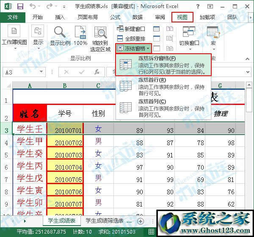Click the view side by side icon
The height and width of the screenshot is (237, 254).
(x=170, y=29)
